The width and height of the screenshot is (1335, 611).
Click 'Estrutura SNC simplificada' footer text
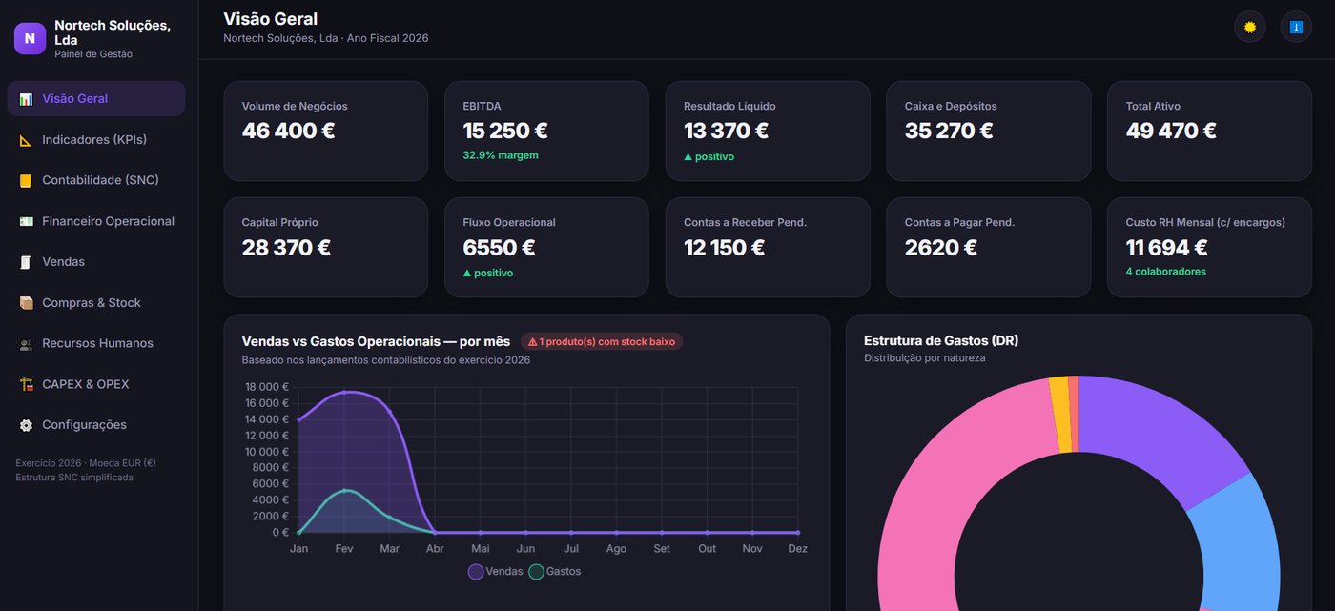[x=74, y=478]
